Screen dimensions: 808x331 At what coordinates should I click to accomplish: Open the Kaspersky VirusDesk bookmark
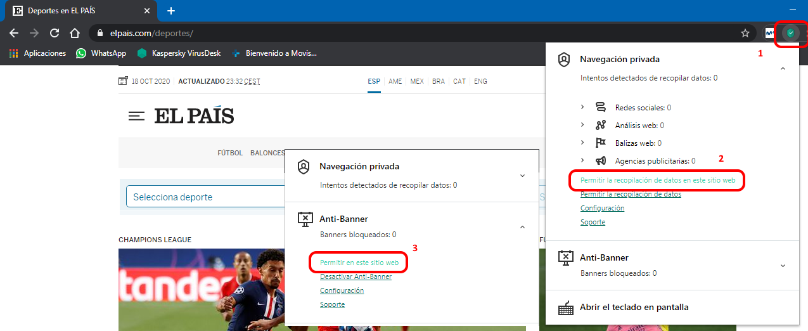click(x=179, y=53)
